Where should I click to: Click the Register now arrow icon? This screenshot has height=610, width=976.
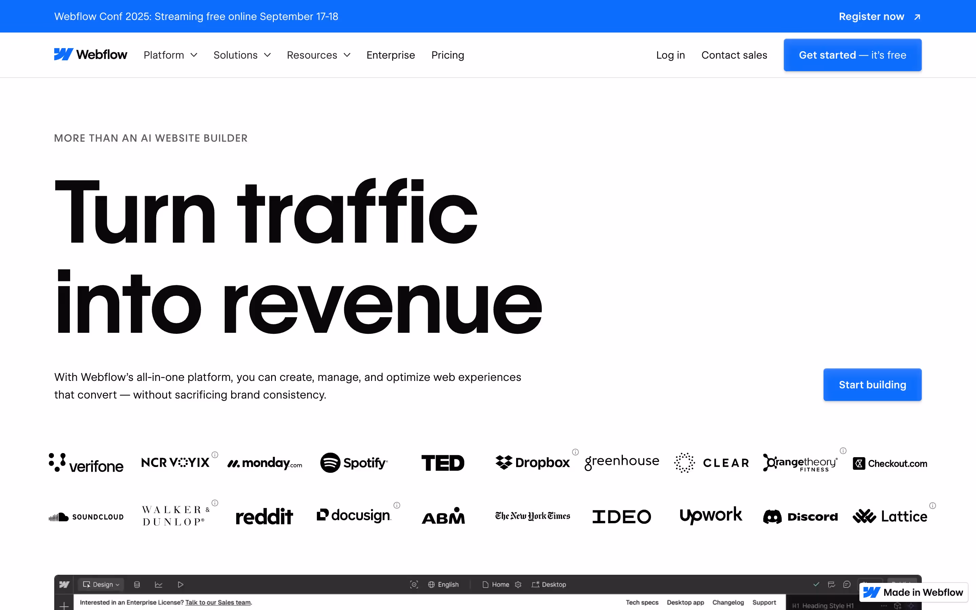[917, 17]
